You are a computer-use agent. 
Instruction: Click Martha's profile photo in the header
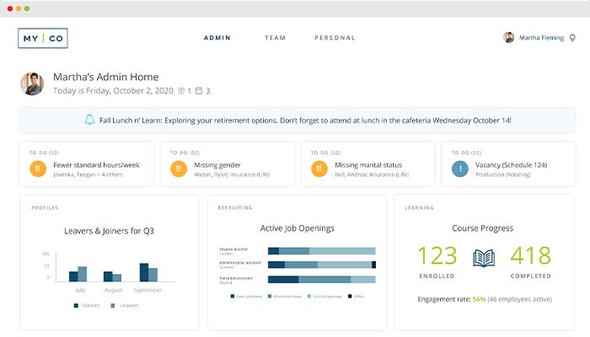pos(33,83)
